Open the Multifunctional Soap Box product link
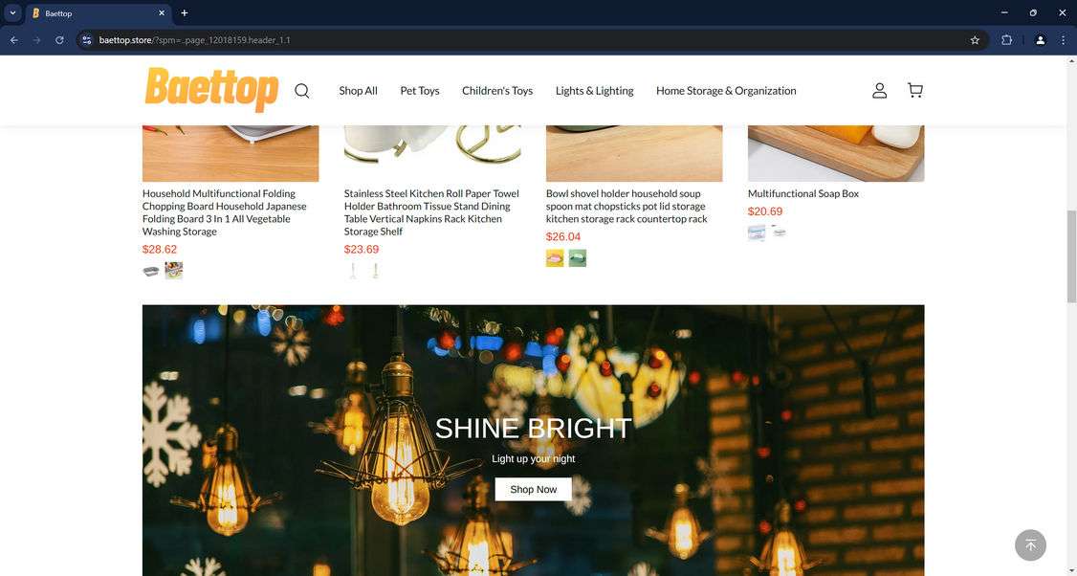The width and height of the screenshot is (1077, 576). coord(802,194)
